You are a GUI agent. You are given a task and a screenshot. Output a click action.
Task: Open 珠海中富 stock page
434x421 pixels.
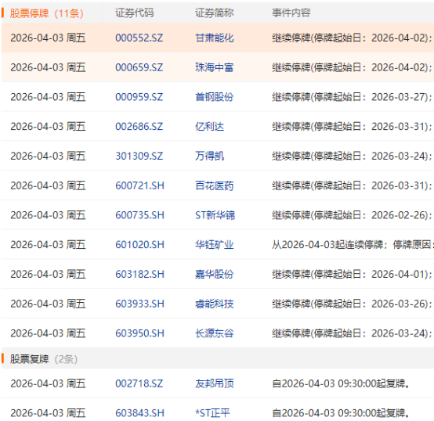point(214,67)
